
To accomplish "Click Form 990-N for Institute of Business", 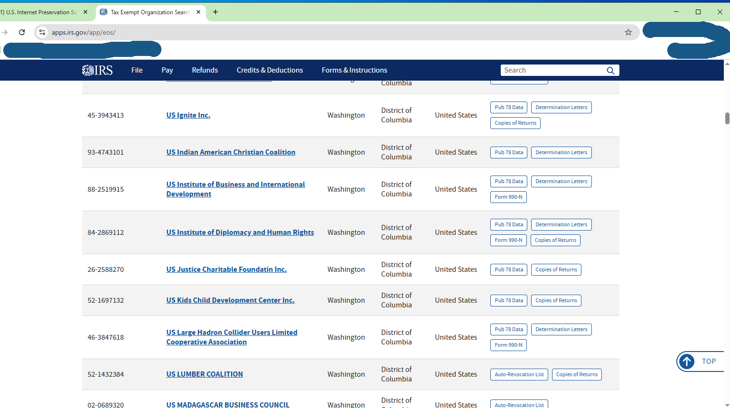I will coord(508,197).
